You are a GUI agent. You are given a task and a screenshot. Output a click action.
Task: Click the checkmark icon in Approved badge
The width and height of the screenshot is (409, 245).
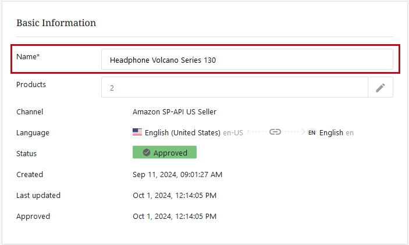pyautogui.click(x=147, y=153)
